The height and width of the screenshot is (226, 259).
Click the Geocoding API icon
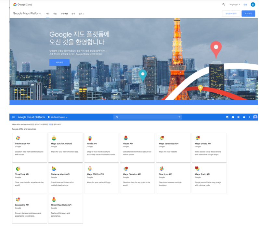point(18,199)
